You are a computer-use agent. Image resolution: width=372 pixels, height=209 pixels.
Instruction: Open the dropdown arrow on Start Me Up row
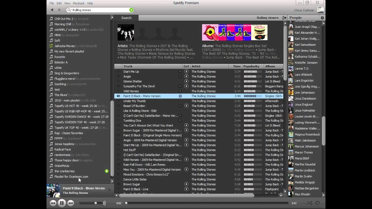tap(180, 71)
